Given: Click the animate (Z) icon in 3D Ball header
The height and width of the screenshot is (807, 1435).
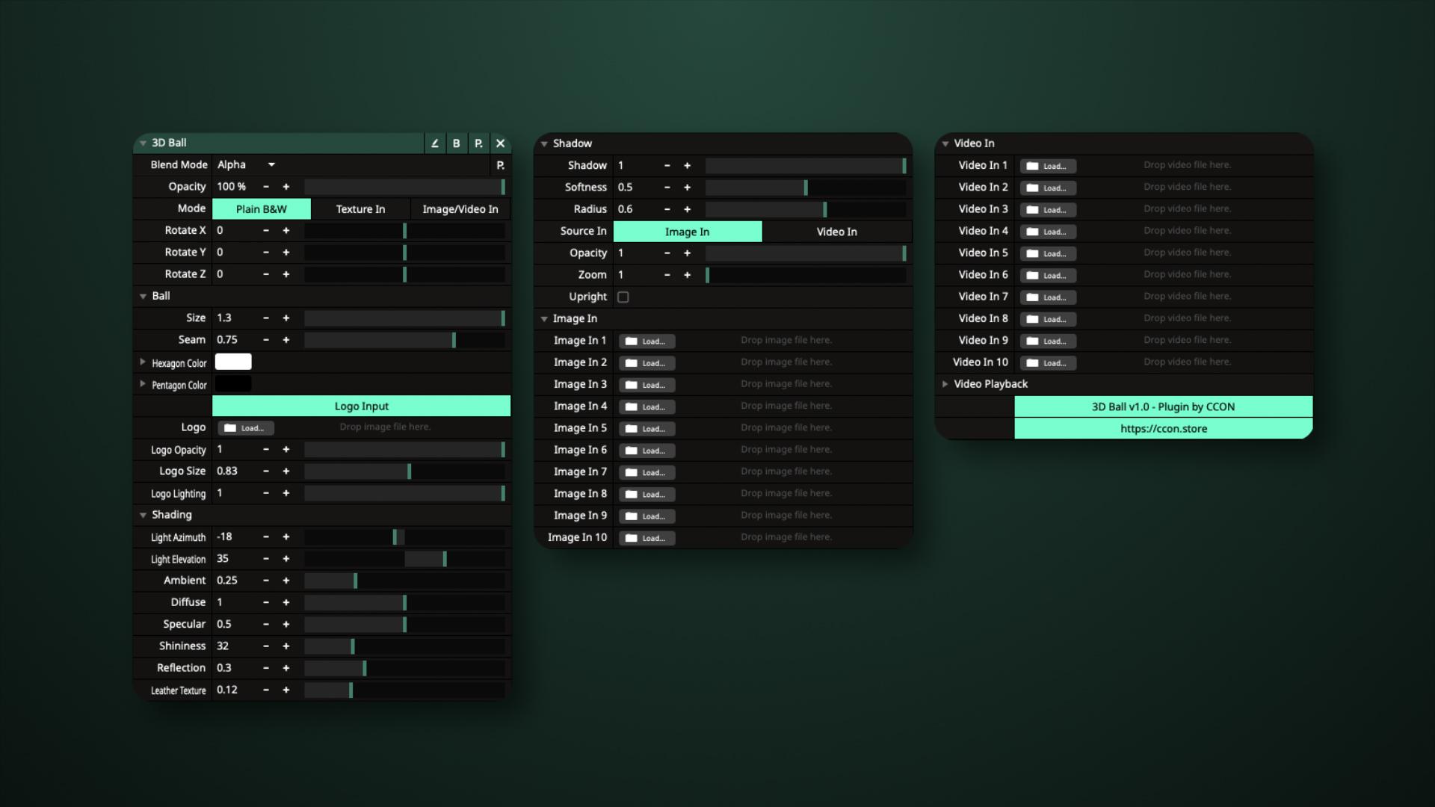Looking at the screenshot, I should tap(435, 143).
